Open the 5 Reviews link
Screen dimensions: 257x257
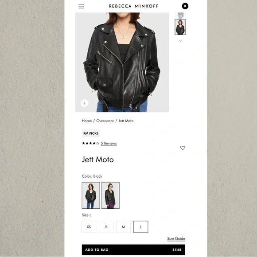coord(109,143)
